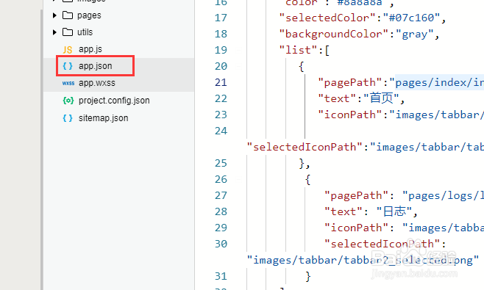Click the braces icon of sitemap.json
This screenshot has width=484, height=290.
click(68, 118)
